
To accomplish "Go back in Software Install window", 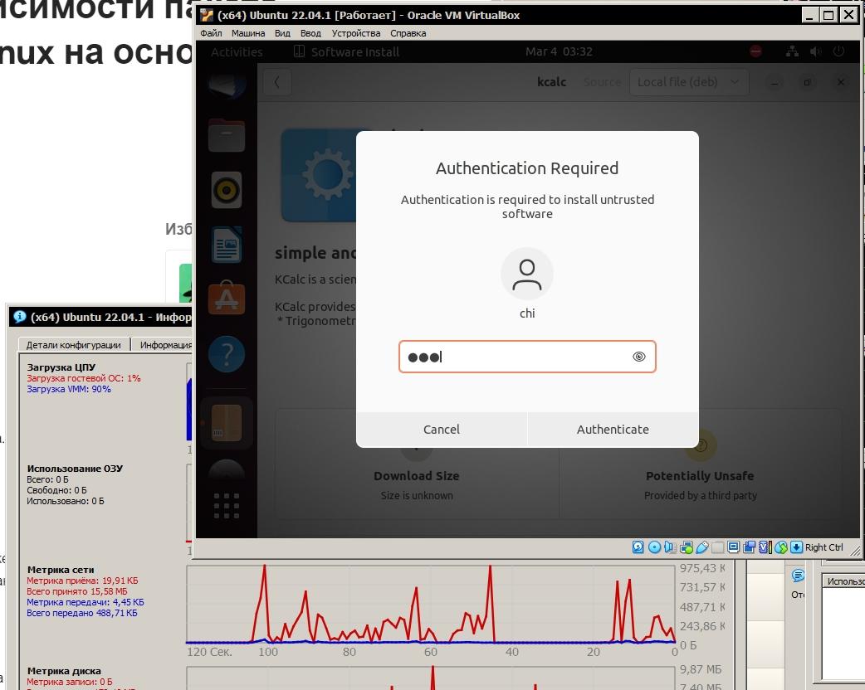I will (x=277, y=82).
